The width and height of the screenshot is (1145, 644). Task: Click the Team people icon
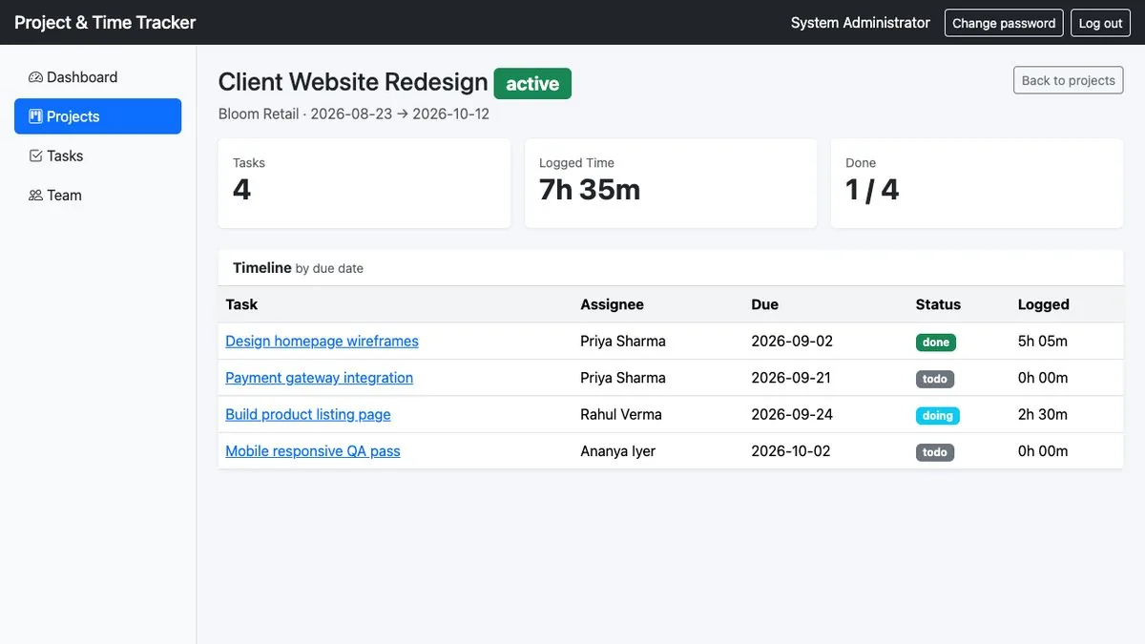35,195
